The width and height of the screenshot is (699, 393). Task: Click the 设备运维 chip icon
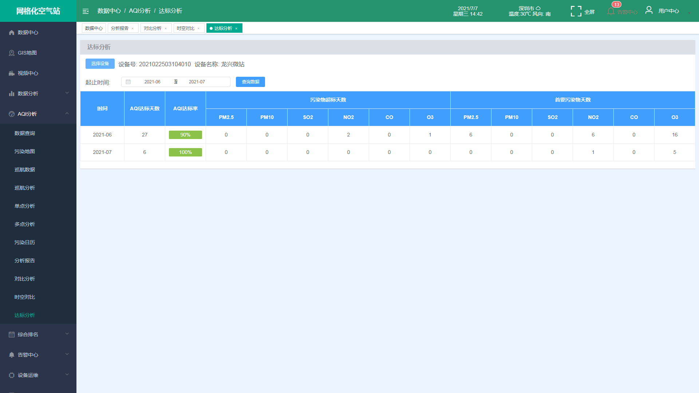(12, 375)
